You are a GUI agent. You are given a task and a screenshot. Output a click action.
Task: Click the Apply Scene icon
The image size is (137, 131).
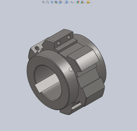(82, 2)
